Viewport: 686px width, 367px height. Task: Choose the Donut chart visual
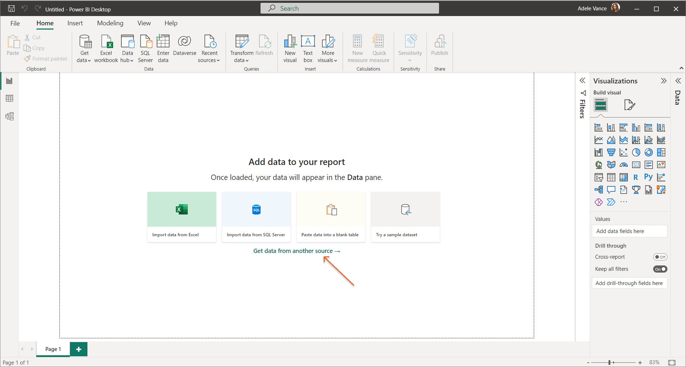coord(649,153)
